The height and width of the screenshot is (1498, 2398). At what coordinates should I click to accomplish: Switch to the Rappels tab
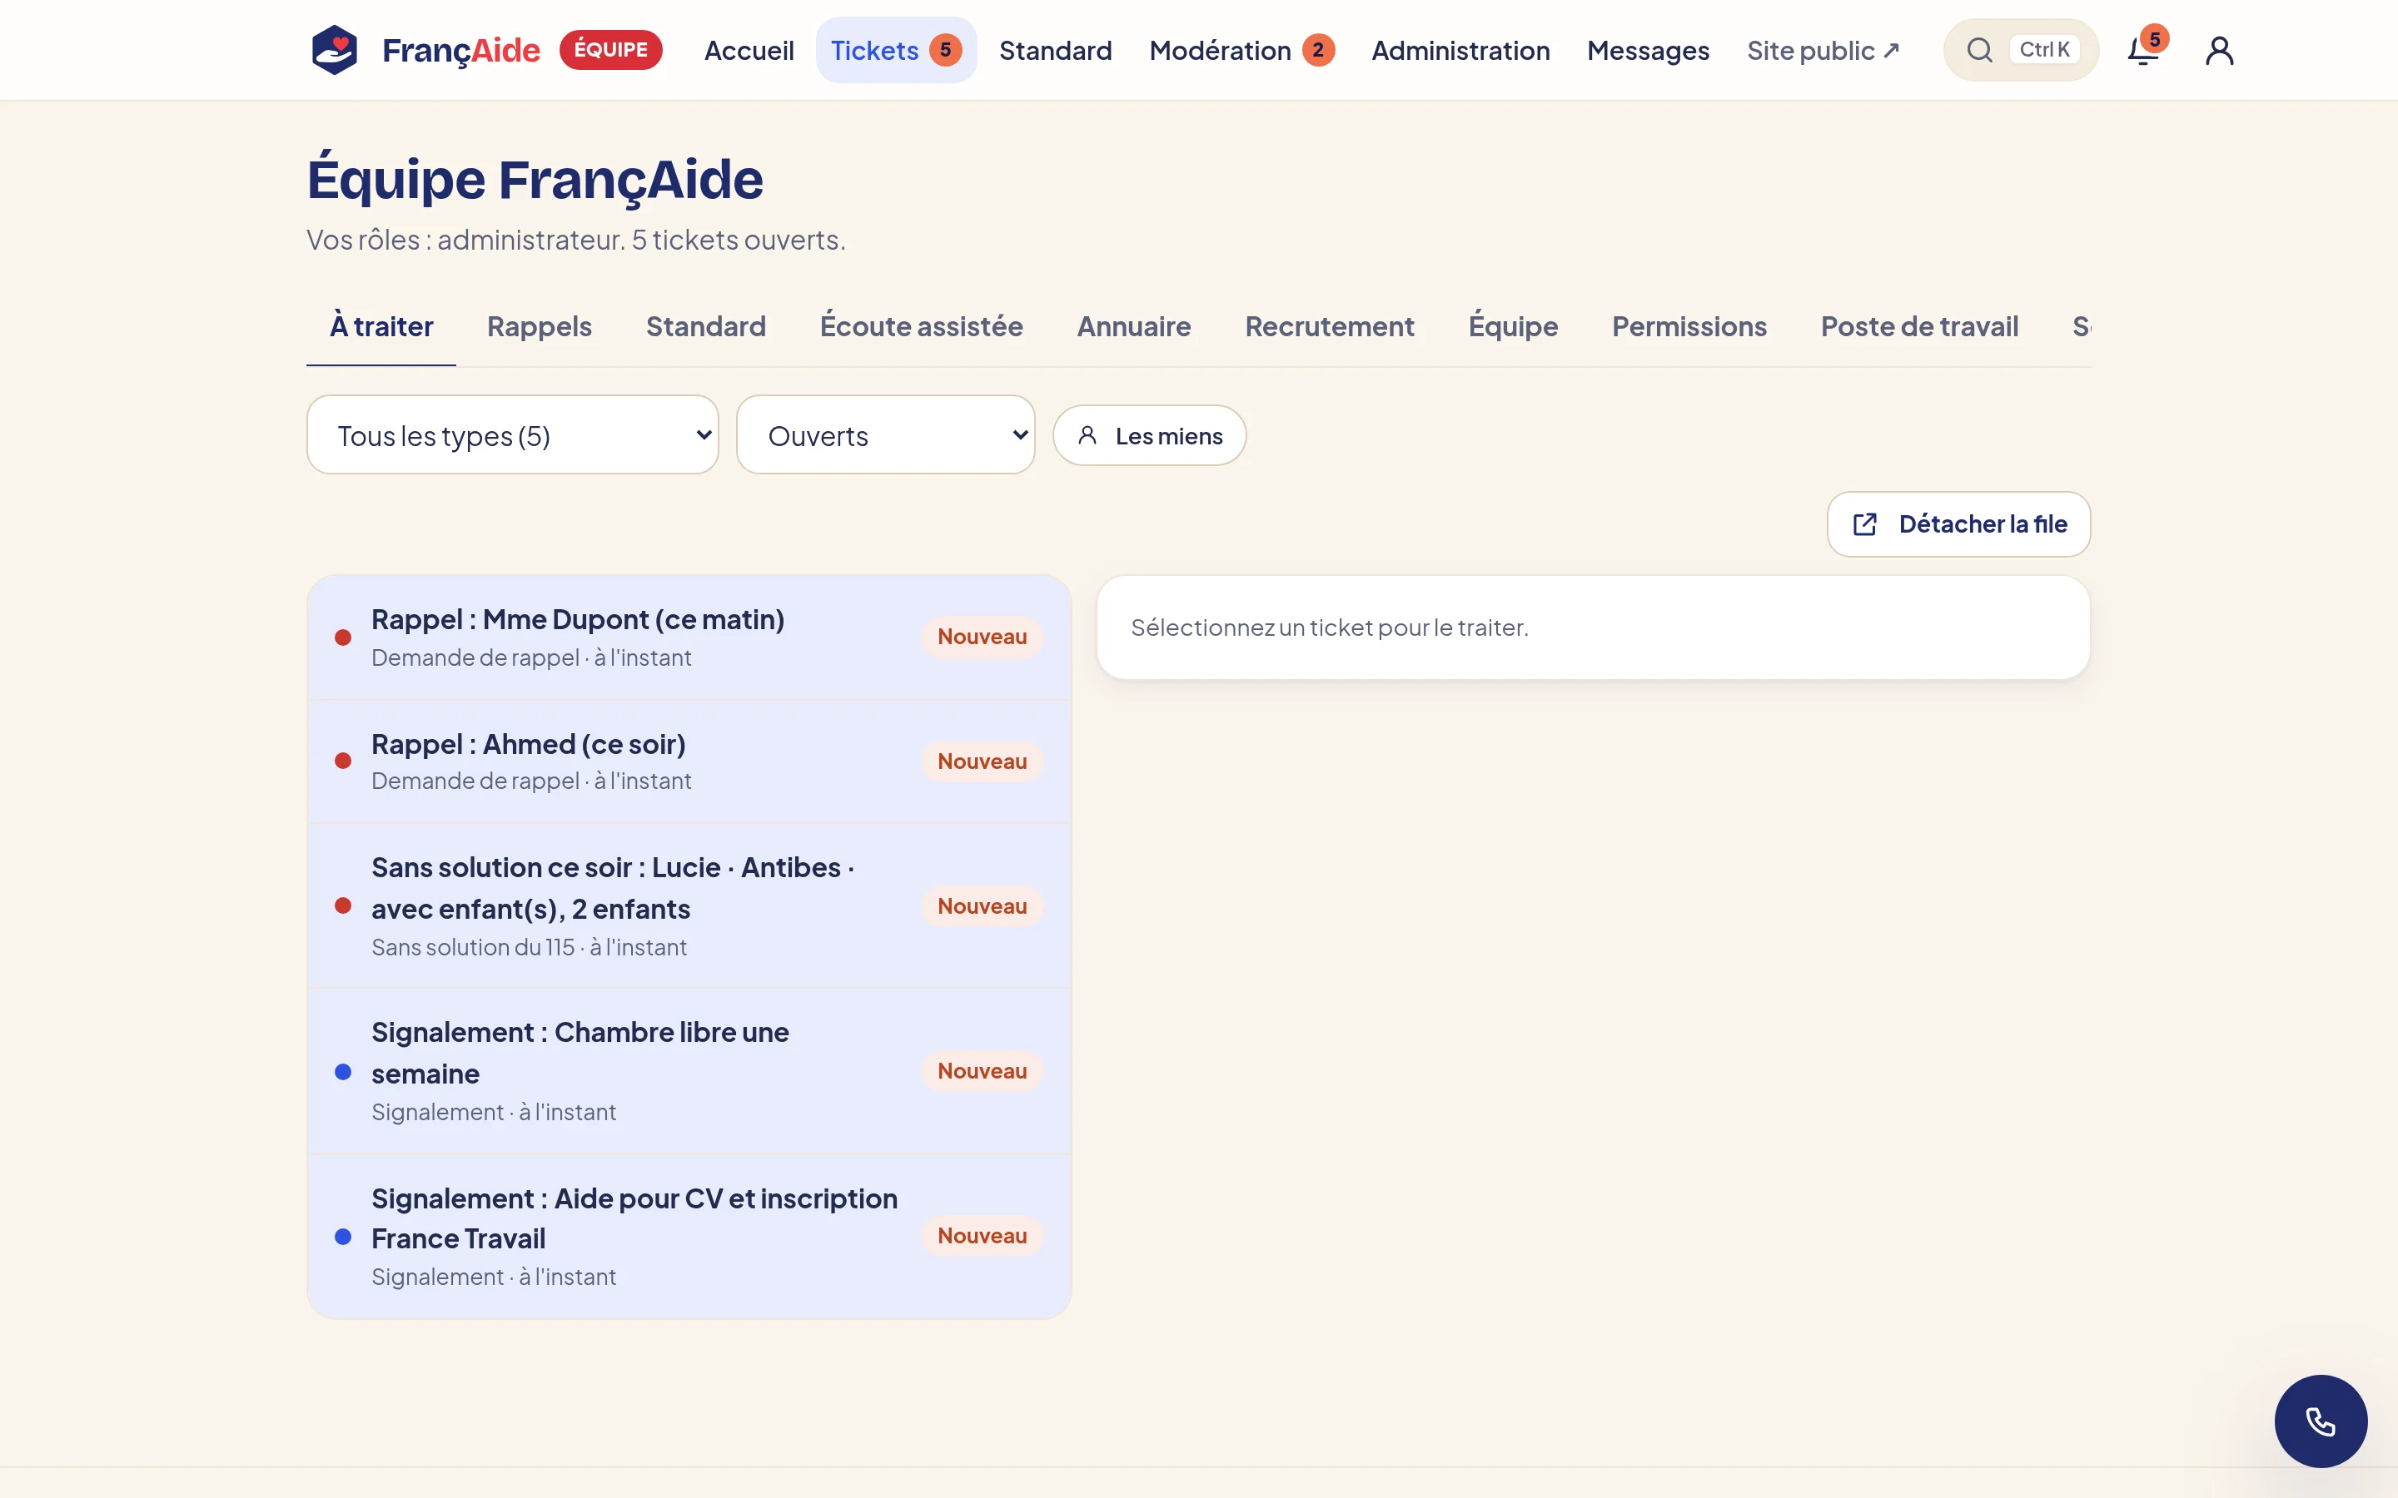[539, 326]
